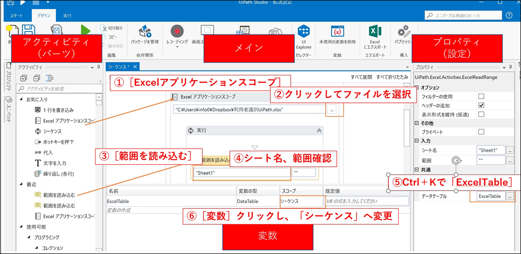Collapse the 最近 tree group
The image size is (521, 254).
[22, 184]
